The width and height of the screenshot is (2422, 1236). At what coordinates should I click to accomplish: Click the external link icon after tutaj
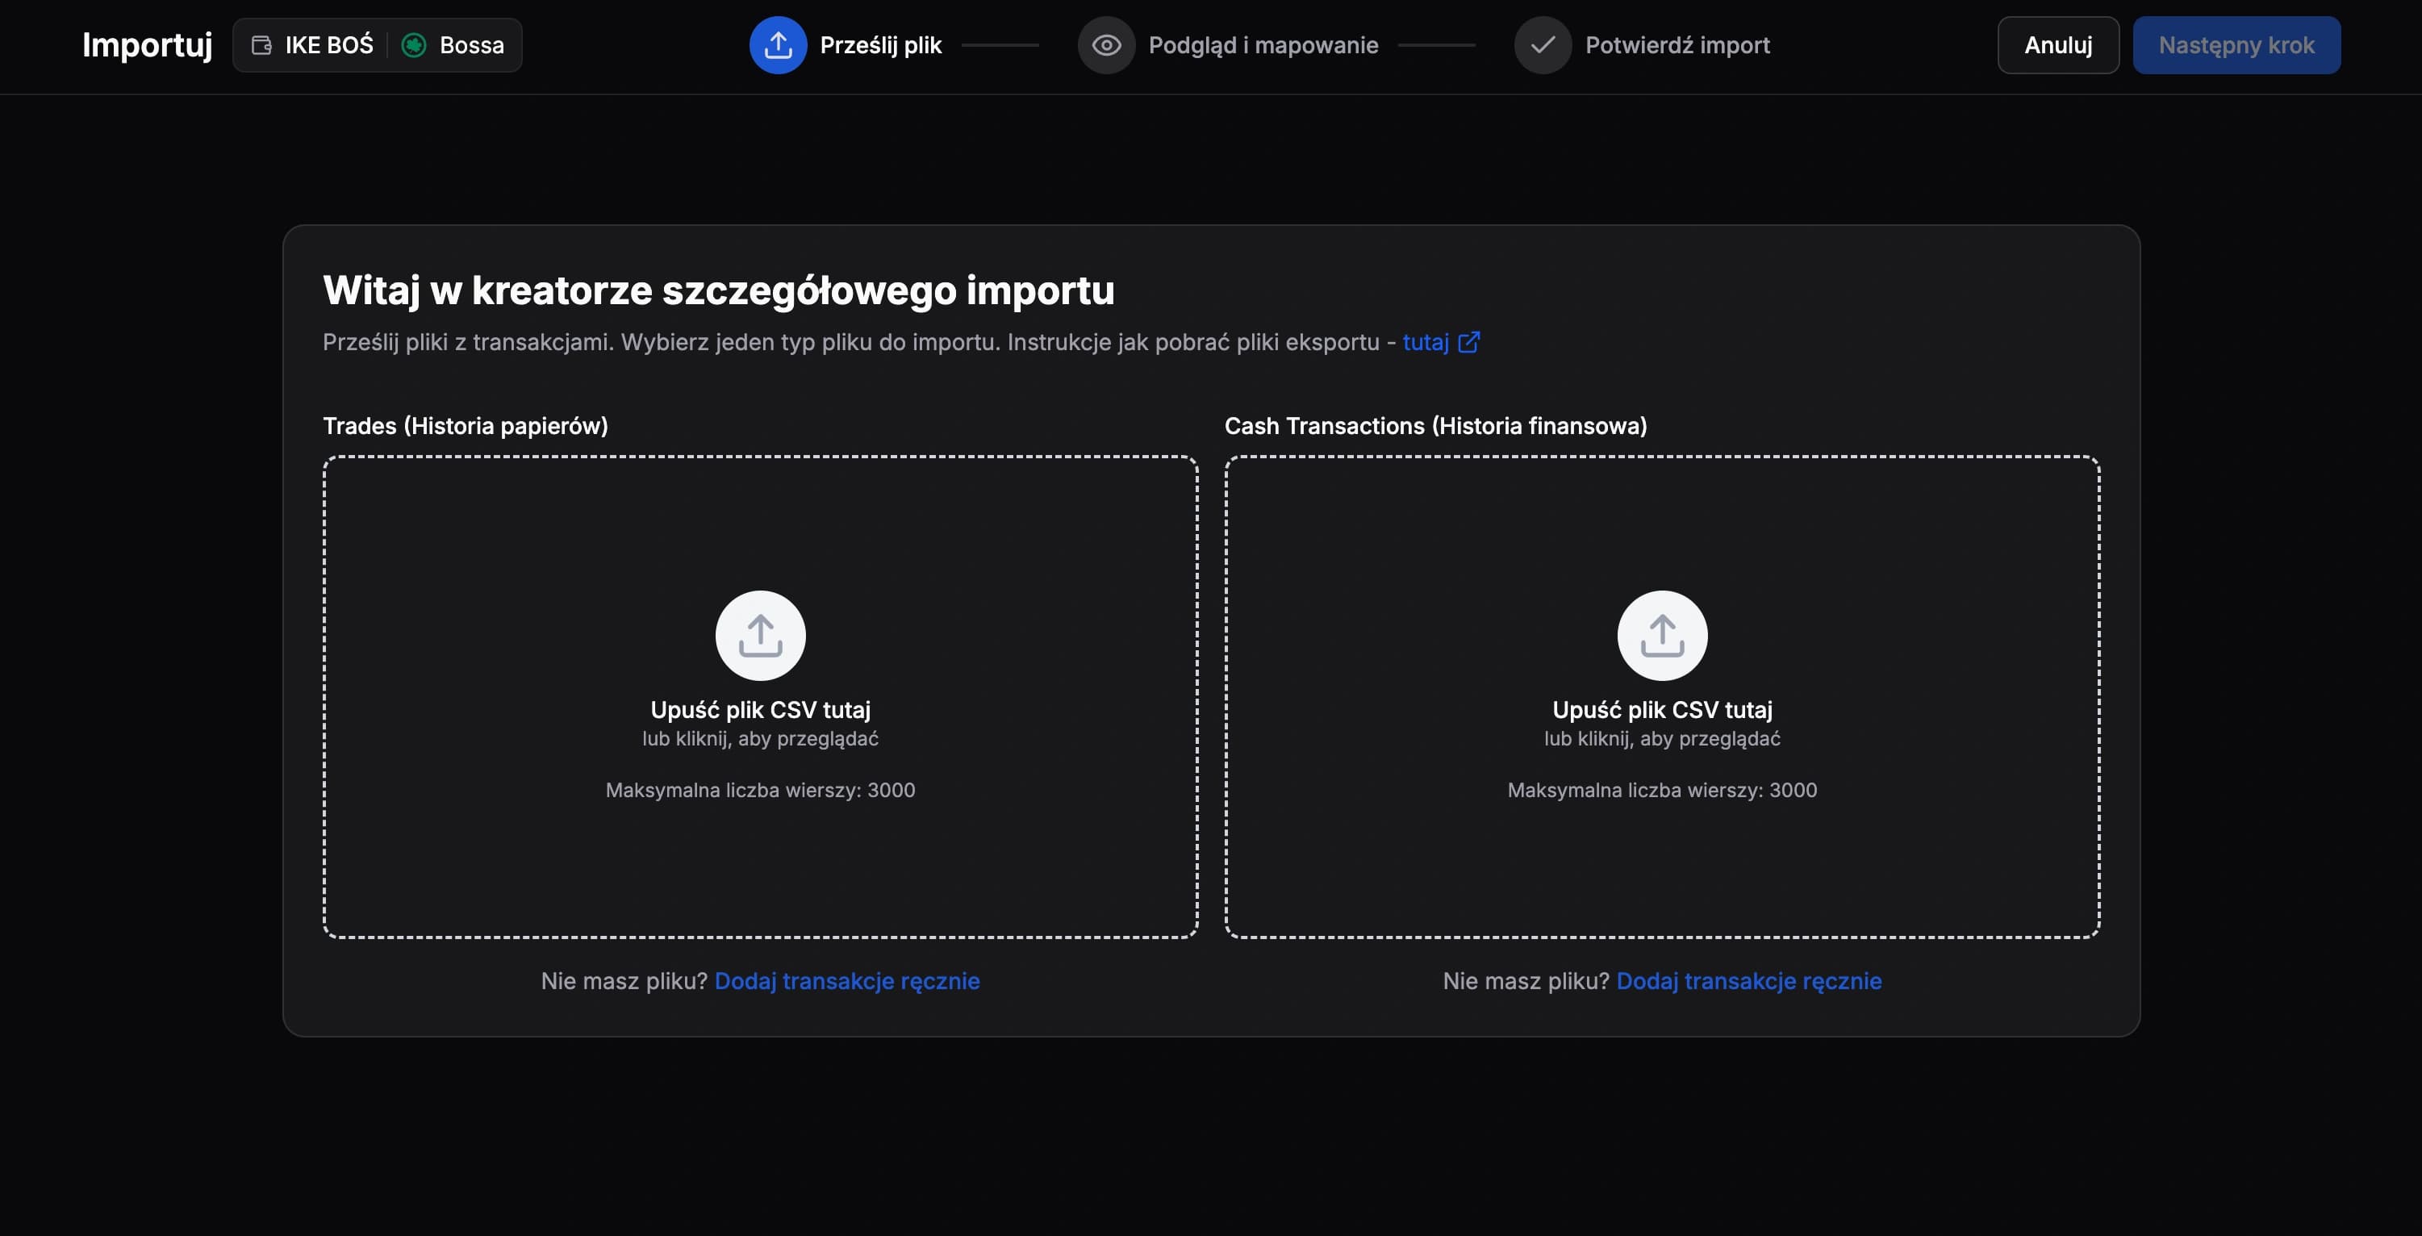[x=1469, y=342]
